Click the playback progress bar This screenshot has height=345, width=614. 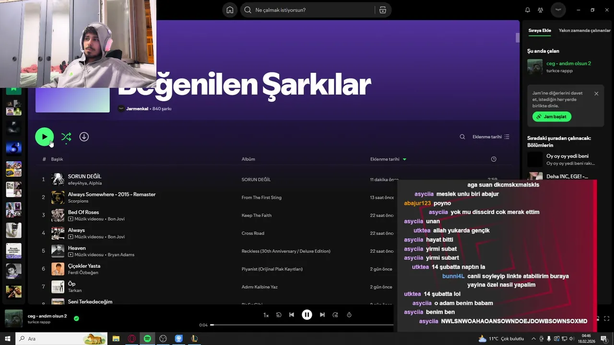302,325
